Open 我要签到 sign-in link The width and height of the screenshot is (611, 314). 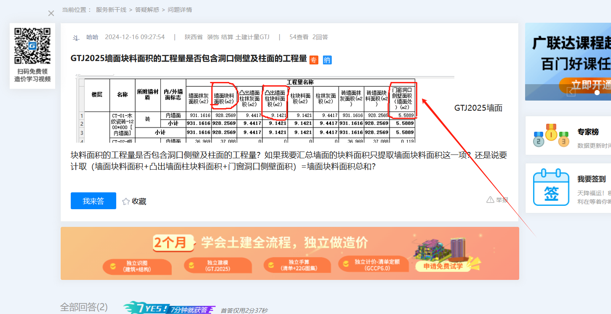coord(592,179)
